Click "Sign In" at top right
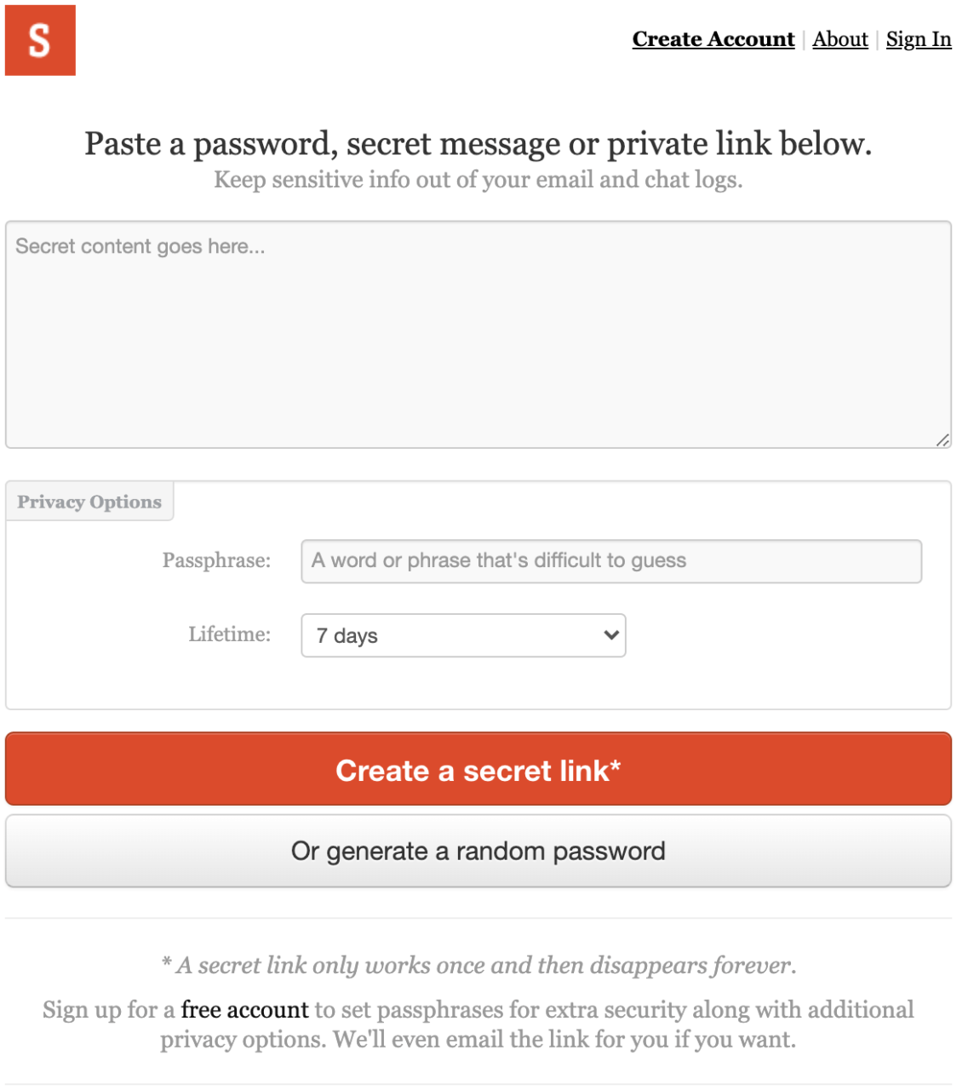957x1090 pixels. pyautogui.click(x=918, y=39)
